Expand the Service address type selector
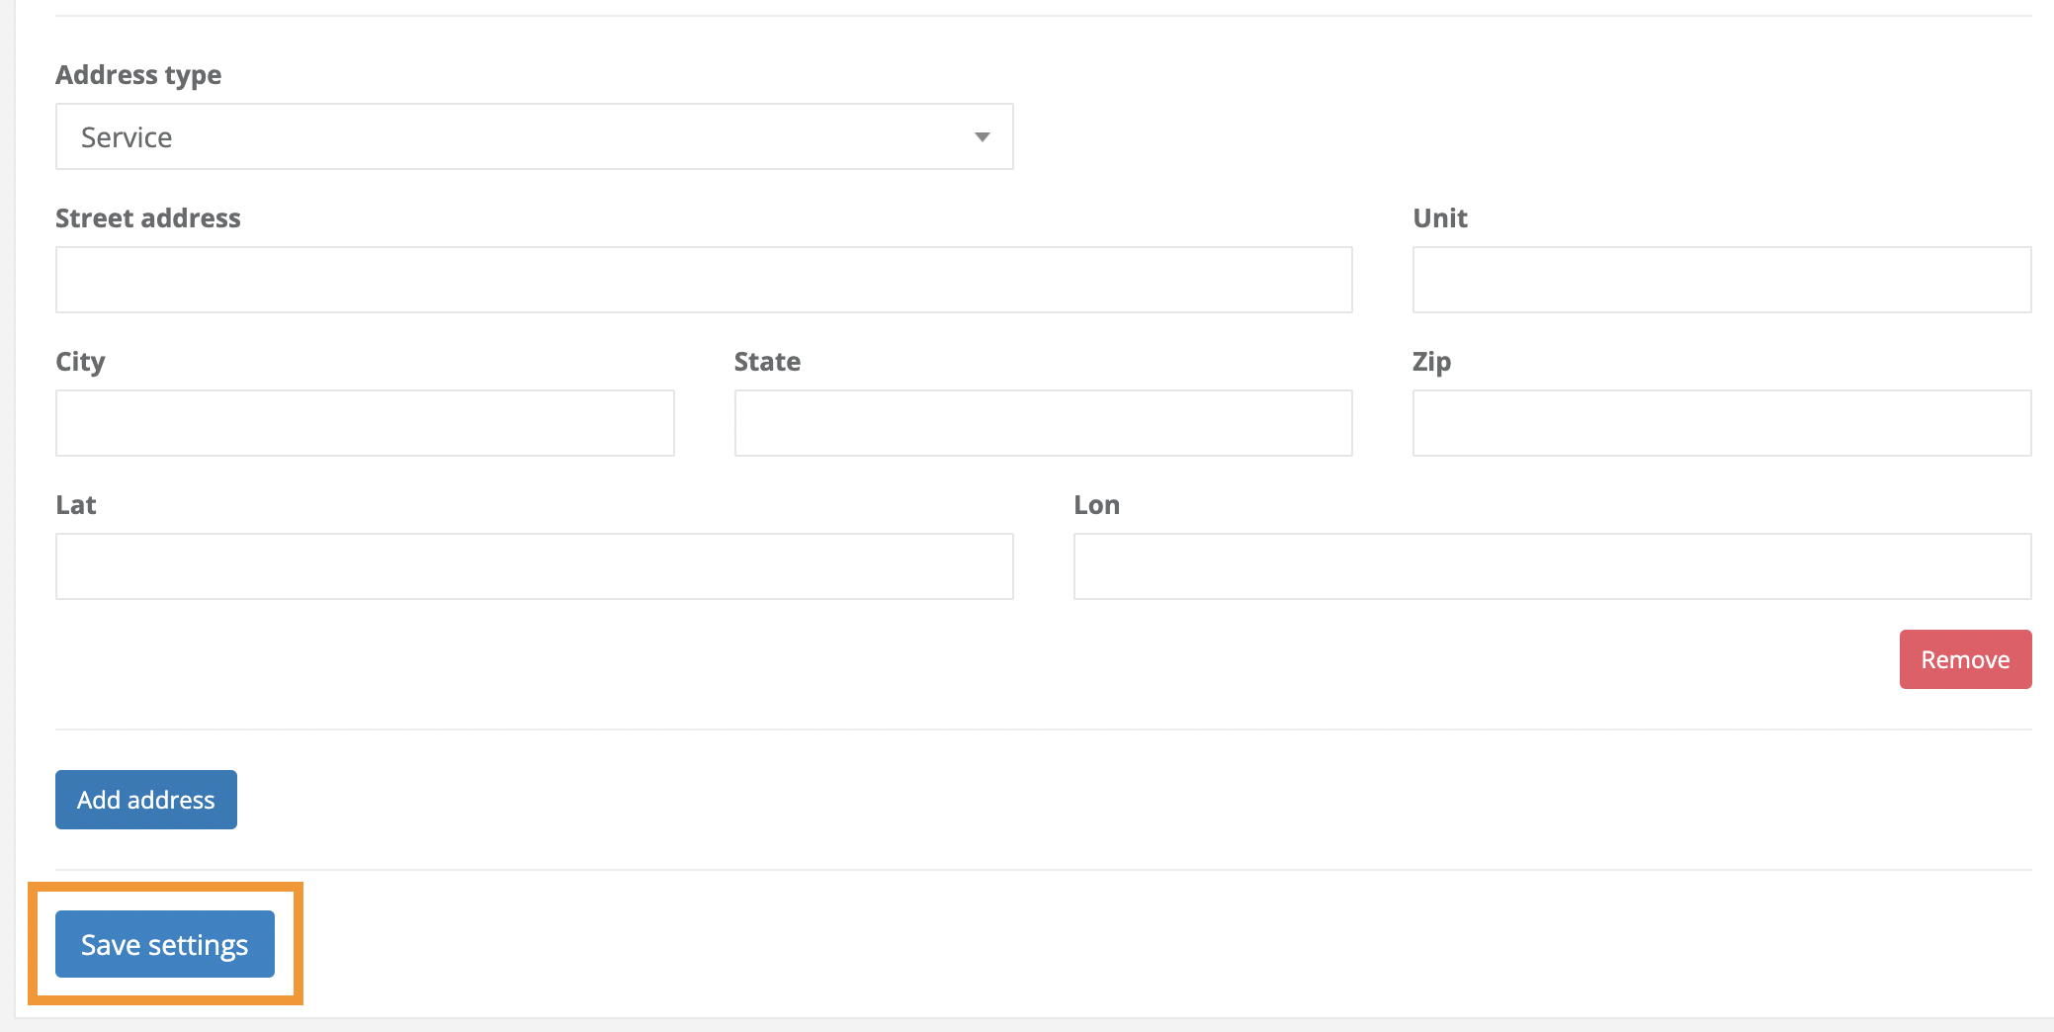The image size is (2054, 1032). pos(534,136)
